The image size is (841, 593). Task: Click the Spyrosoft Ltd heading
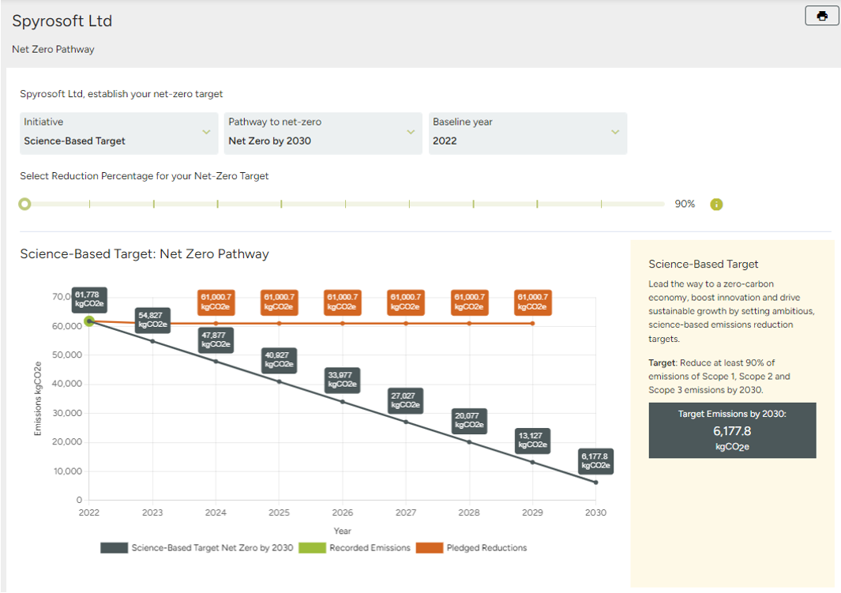(x=62, y=21)
